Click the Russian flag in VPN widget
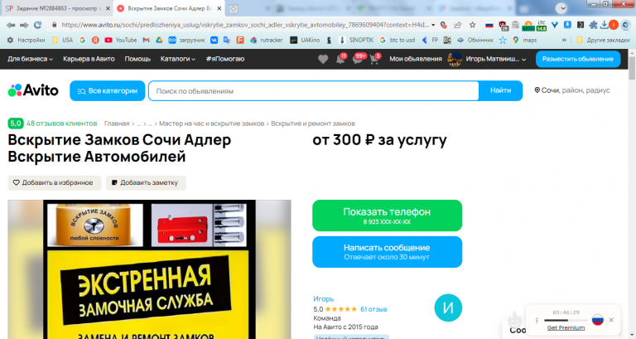 click(x=597, y=319)
